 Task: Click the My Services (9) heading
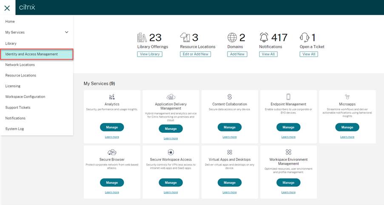(99, 83)
